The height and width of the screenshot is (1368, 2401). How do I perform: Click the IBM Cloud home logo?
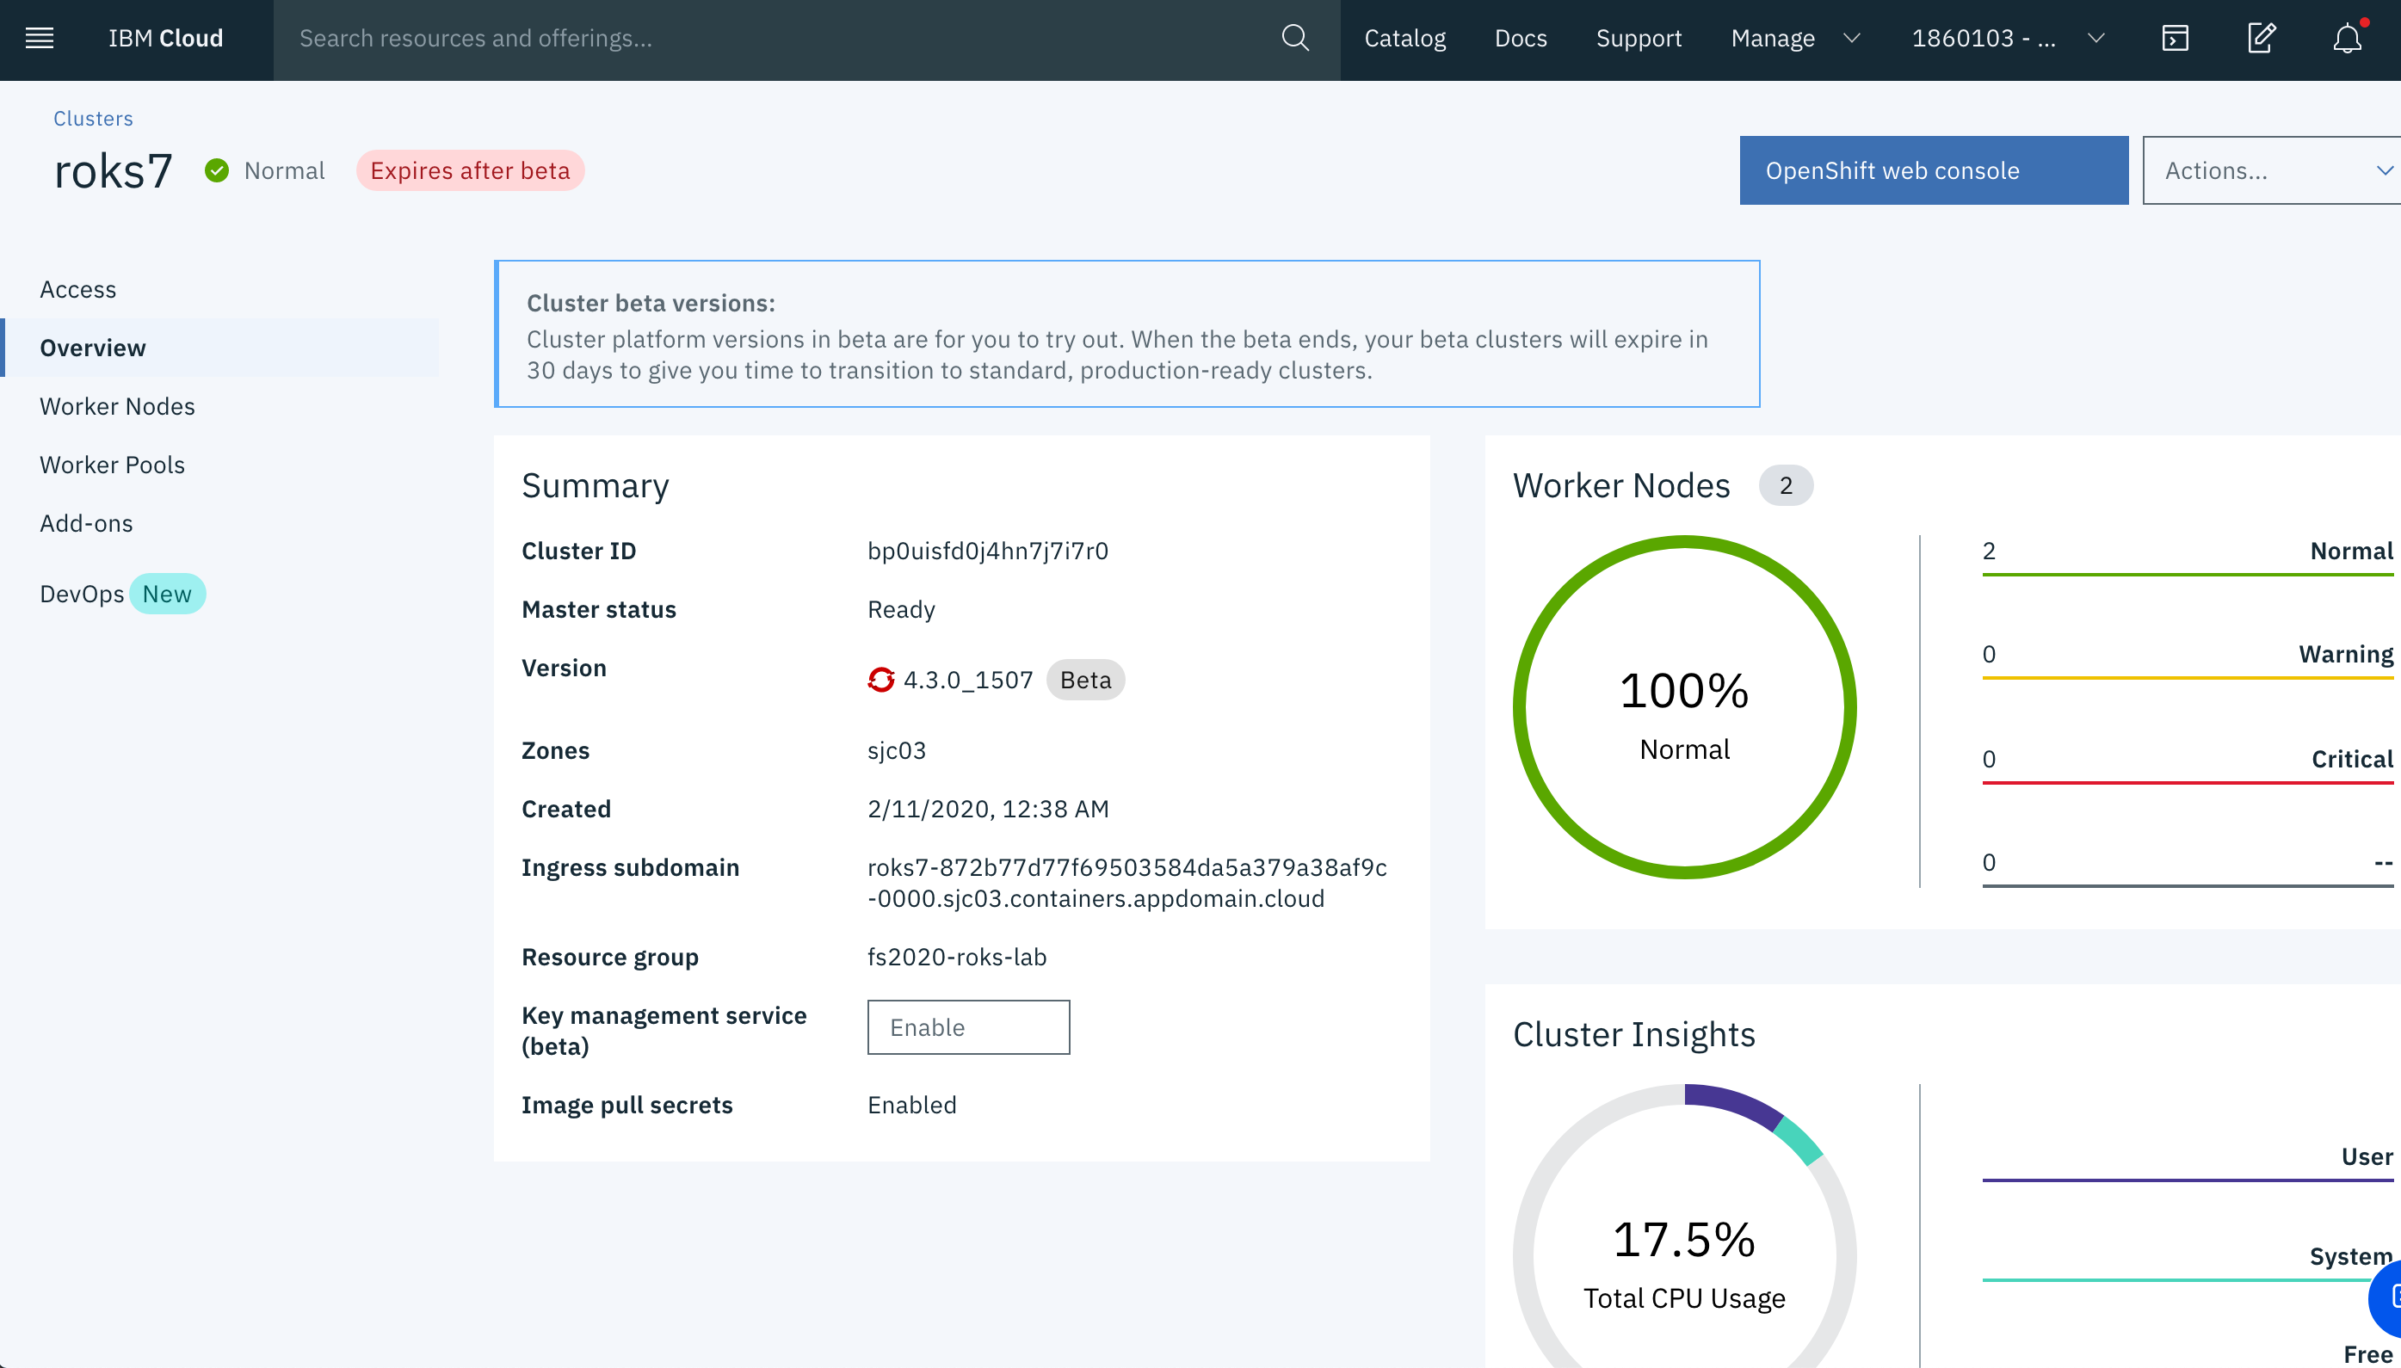pos(165,39)
